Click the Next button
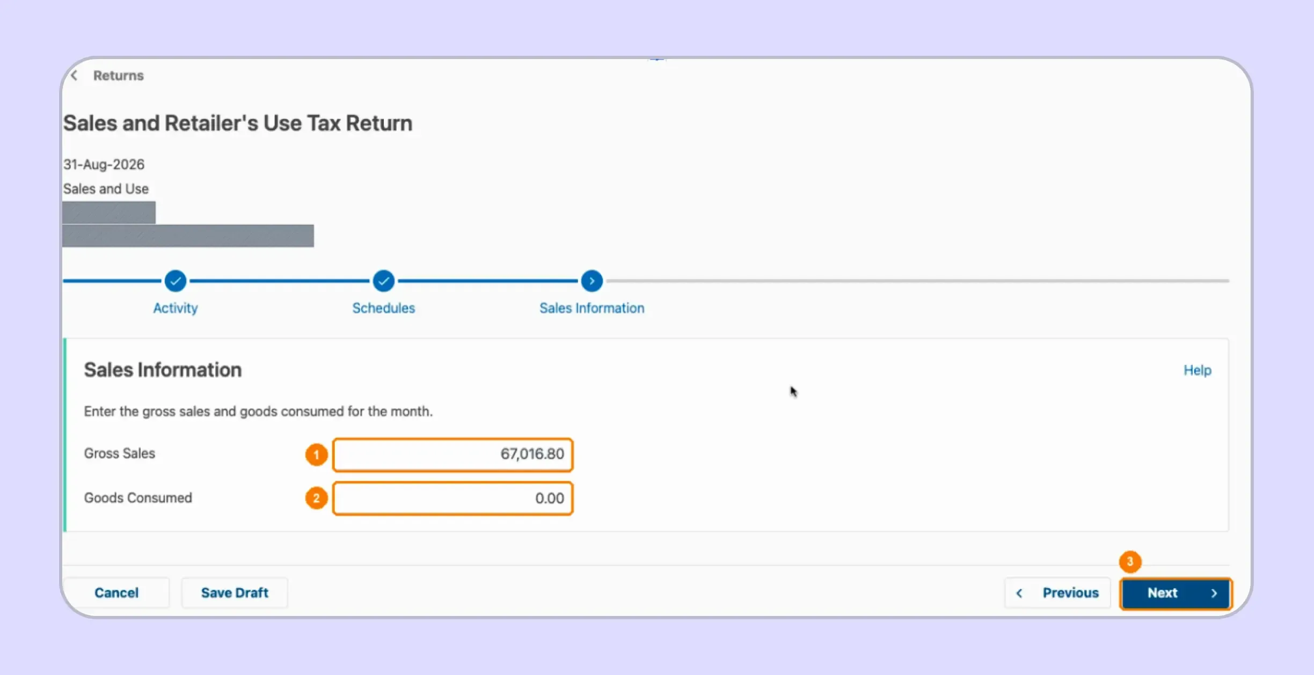Screen dimensions: 1314x675 pyautogui.click(x=1176, y=593)
